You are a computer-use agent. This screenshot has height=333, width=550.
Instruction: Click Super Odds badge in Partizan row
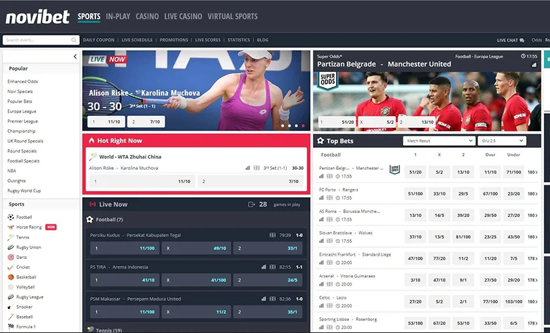(x=395, y=170)
